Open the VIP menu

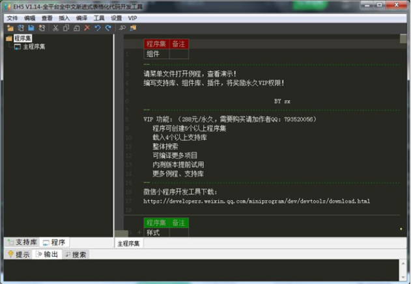(133, 18)
